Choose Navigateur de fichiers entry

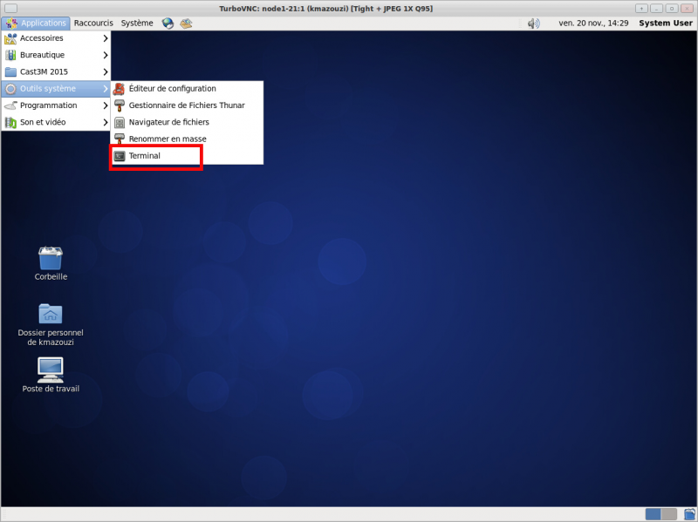click(x=168, y=122)
